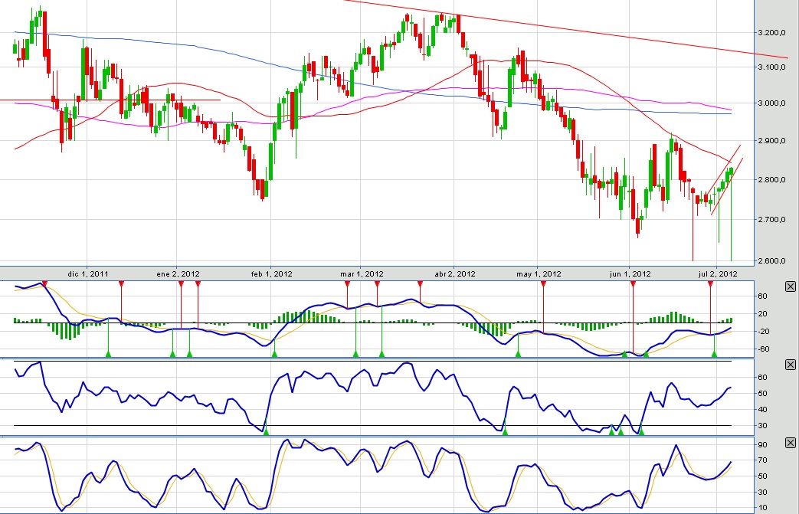The width and height of the screenshot is (799, 514).
Task: Select the red sell arrow above jun 1, 2012
Action: pyautogui.click(x=634, y=283)
